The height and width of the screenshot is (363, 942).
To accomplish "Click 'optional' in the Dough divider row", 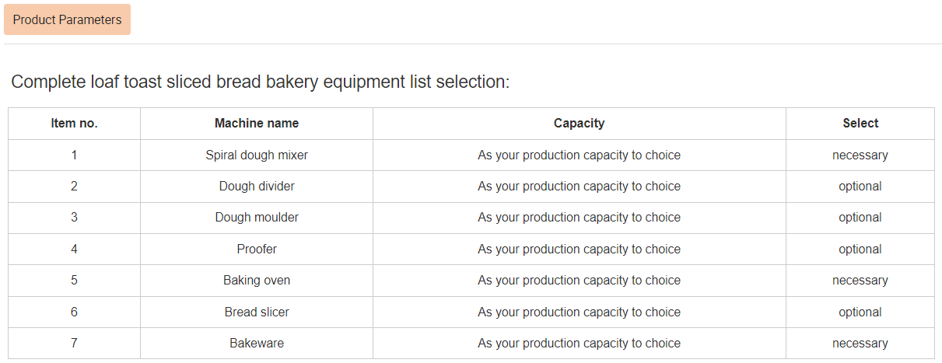I will 860,187.
